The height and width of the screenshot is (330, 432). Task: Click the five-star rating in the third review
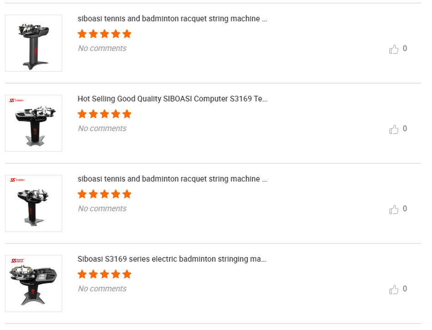(105, 194)
